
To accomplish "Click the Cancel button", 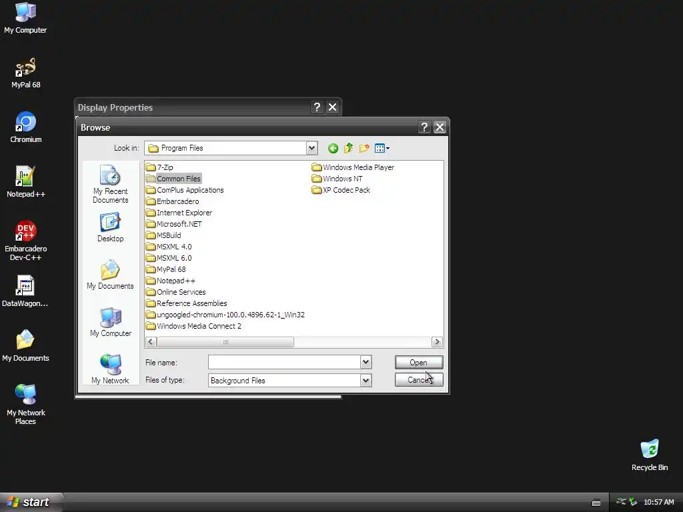I will click(x=419, y=379).
